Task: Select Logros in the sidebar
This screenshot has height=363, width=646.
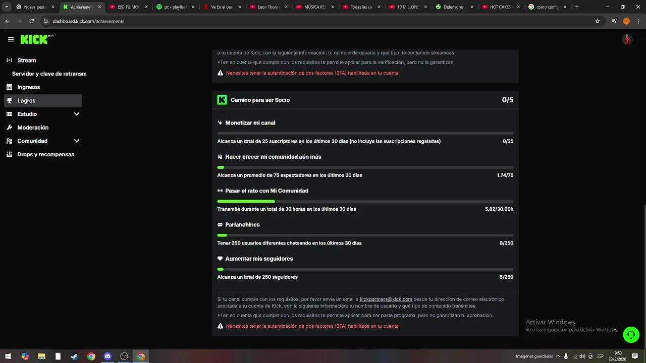Action: (43, 101)
